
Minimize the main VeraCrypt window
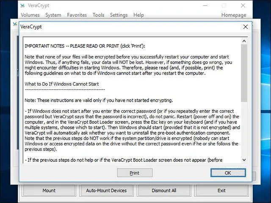tap(205, 6)
